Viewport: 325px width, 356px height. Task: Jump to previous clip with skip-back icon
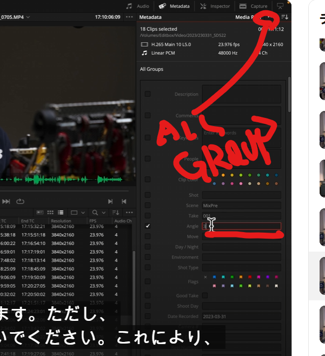pyautogui.click(x=124, y=201)
